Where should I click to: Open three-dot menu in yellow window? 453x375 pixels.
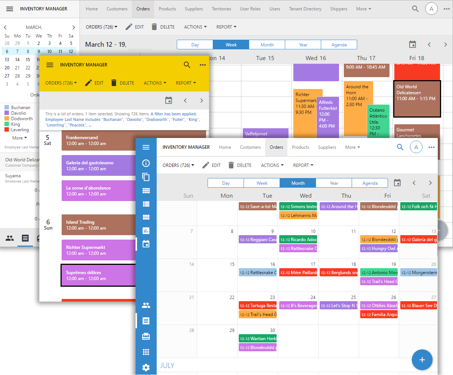203,65
